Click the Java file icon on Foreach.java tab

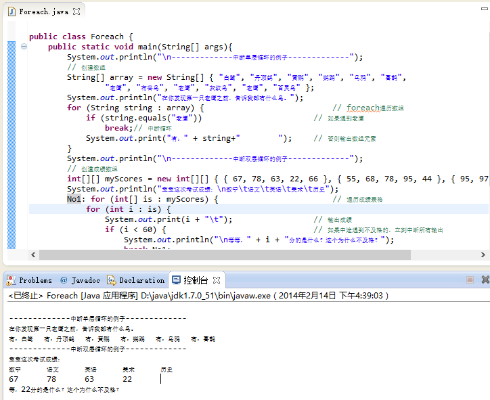(12, 12)
